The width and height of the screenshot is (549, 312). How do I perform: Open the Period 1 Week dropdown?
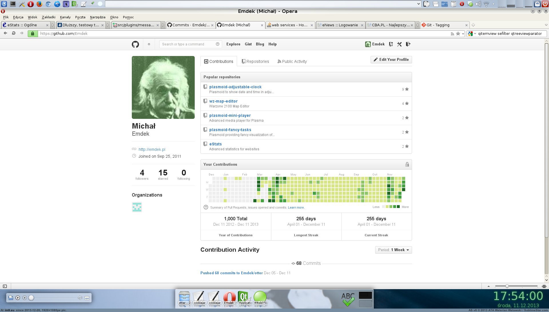coord(393,250)
